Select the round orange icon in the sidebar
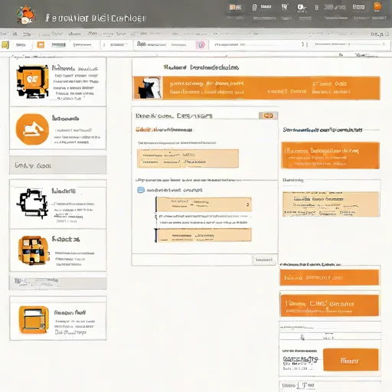 coord(32,129)
